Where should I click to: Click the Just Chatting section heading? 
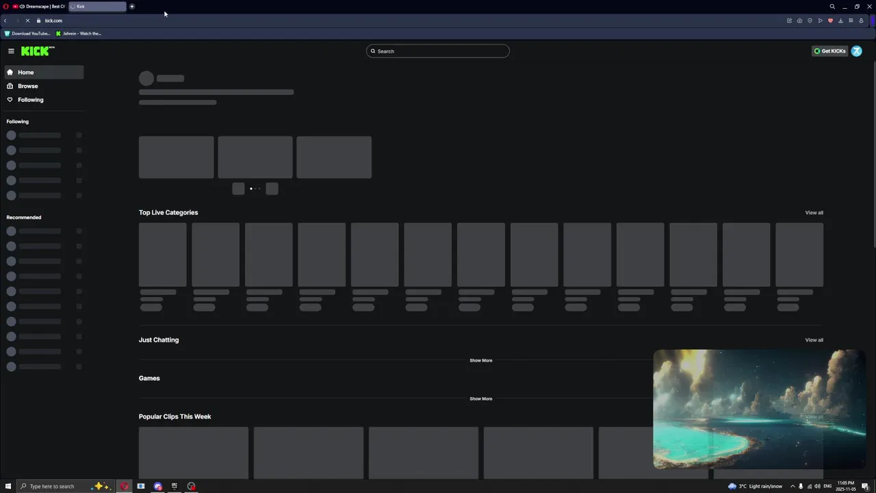click(159, 340)
